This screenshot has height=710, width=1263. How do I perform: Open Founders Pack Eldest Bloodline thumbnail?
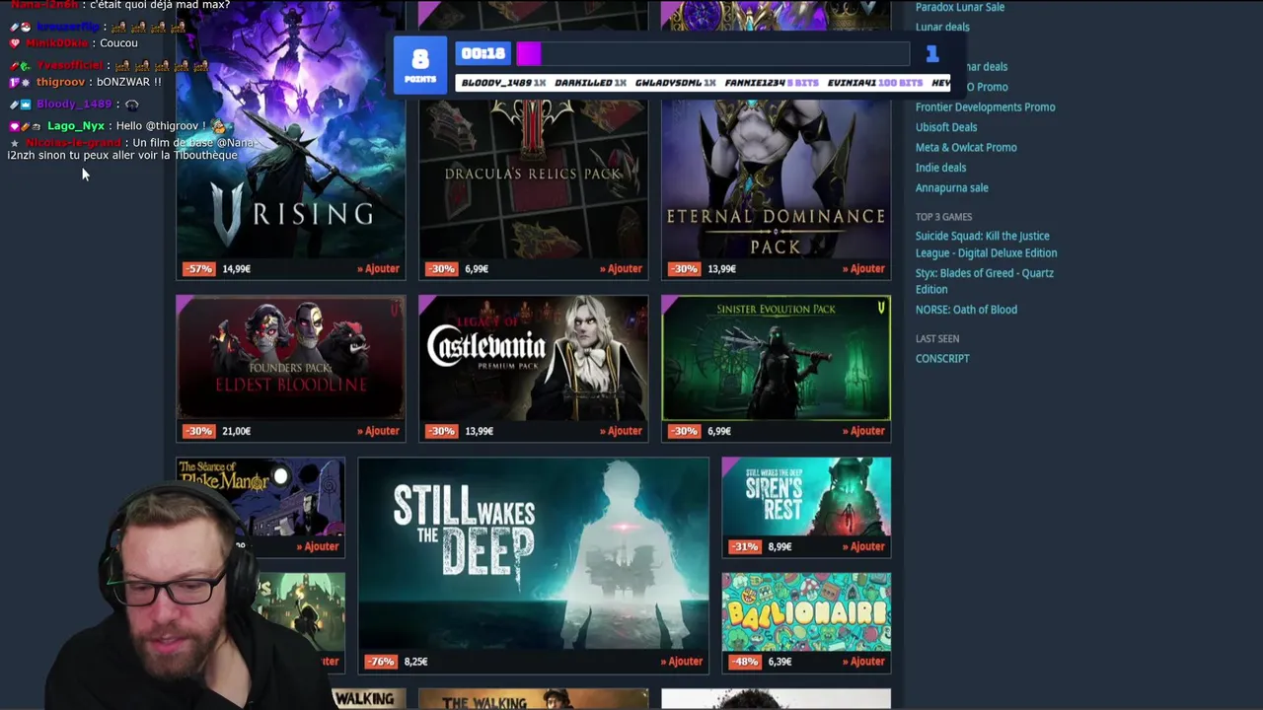click(x=290, y=358)
